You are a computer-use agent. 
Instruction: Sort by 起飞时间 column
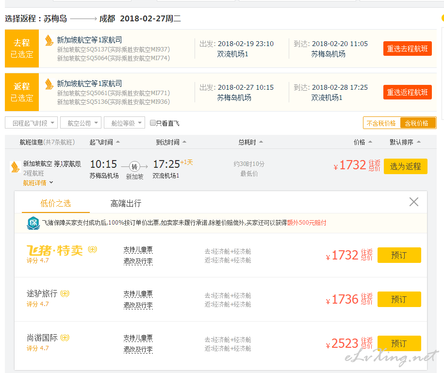click(104, 142)
